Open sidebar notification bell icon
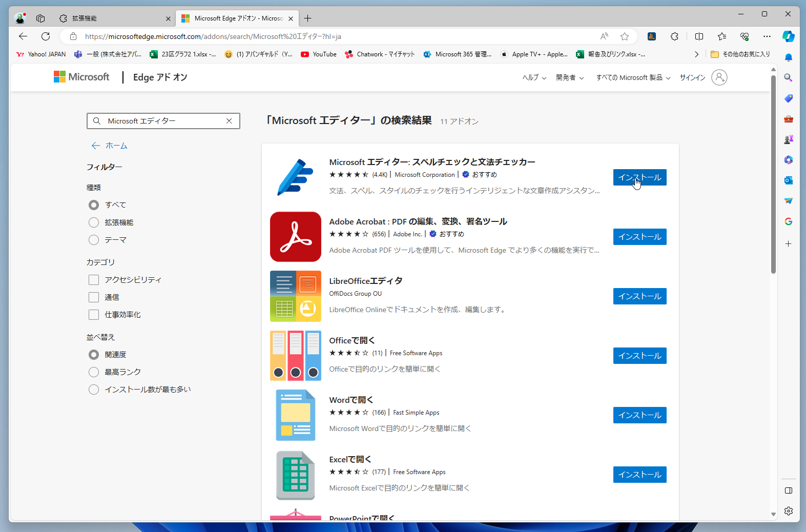Viewport: 806px width, 532px height. click(789, 57)
